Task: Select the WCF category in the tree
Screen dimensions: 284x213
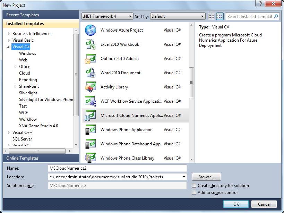Action: 24,113
